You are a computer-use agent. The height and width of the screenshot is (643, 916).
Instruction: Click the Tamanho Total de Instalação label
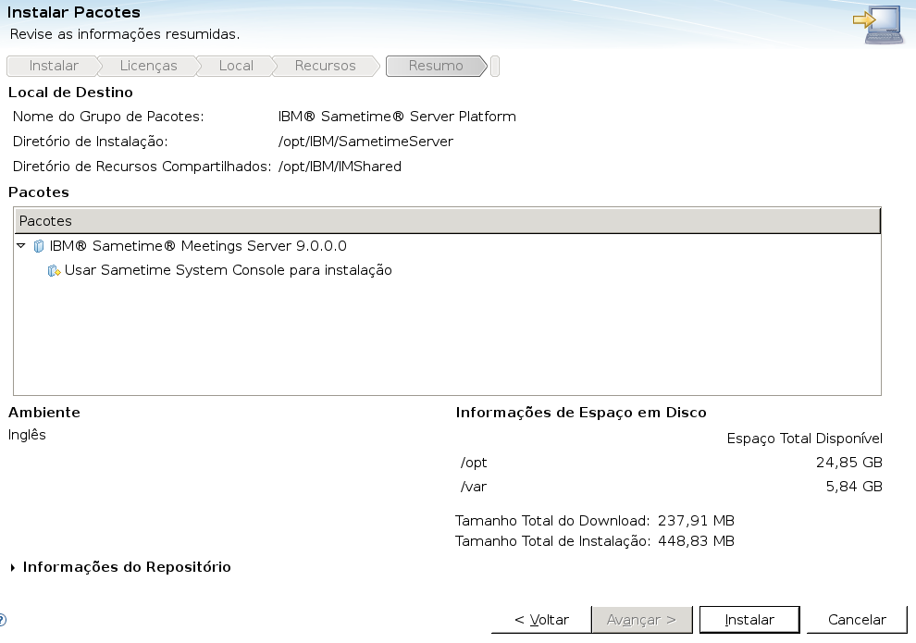(x=552, y=541)
